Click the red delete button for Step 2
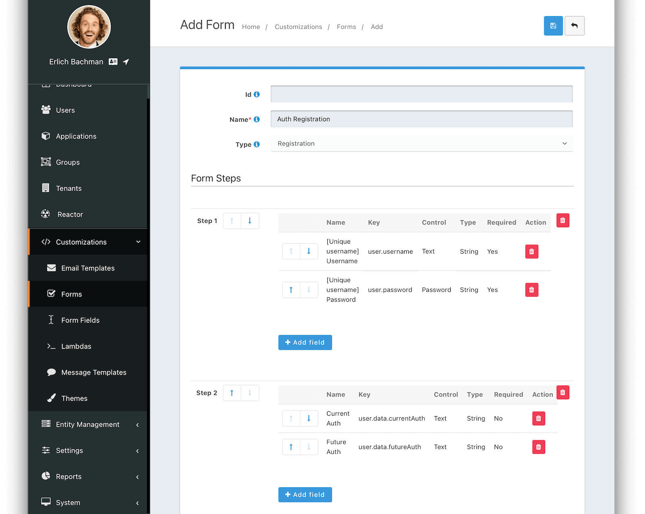The width and height of the screenshot is (645, 514). [x=563, y=392]
